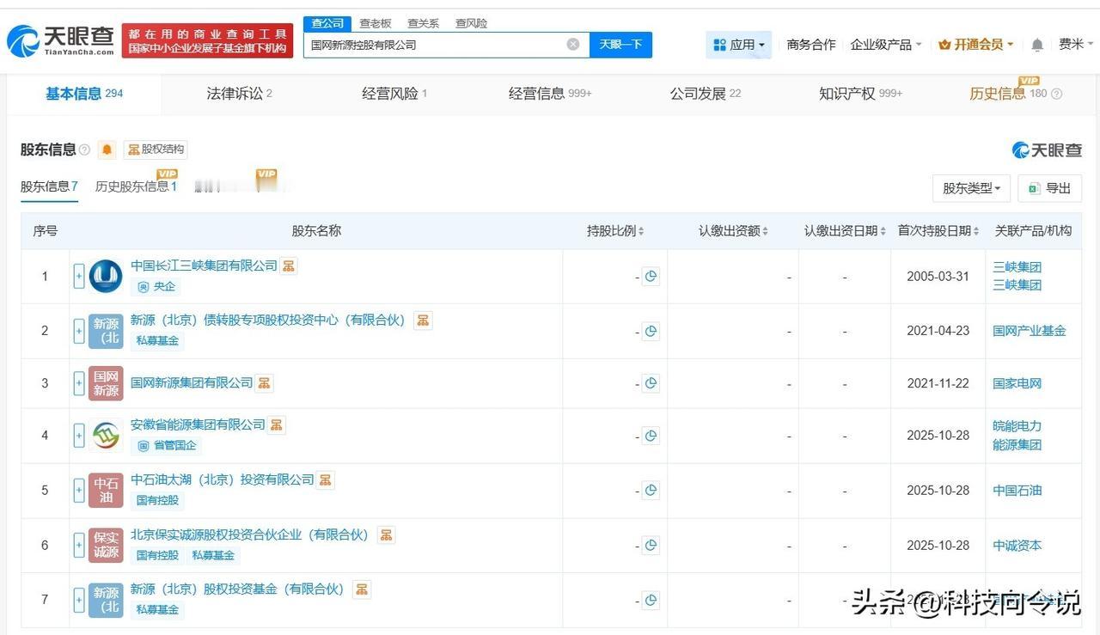1100x635 pixels.
Task: Click the pie chart icon in 北京保实诚源 row
Action: click(651, 545)
